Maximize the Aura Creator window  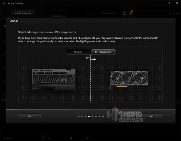[x=169, y=3]
